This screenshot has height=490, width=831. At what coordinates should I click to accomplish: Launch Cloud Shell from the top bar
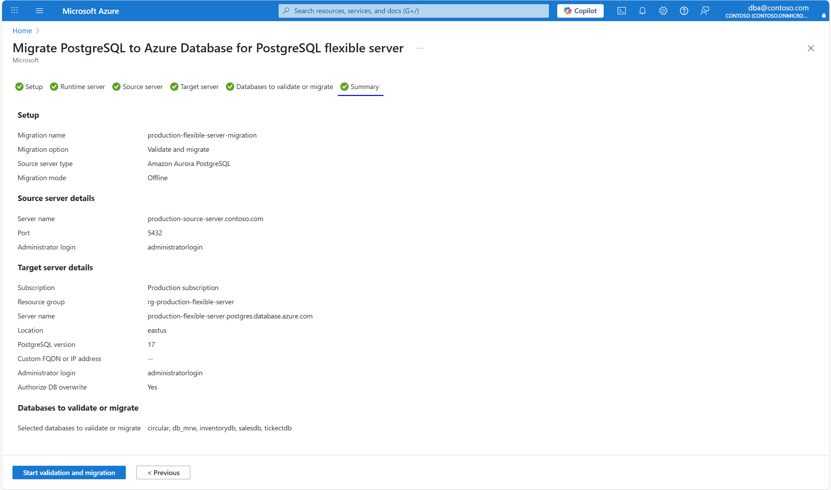pos(621,11)
